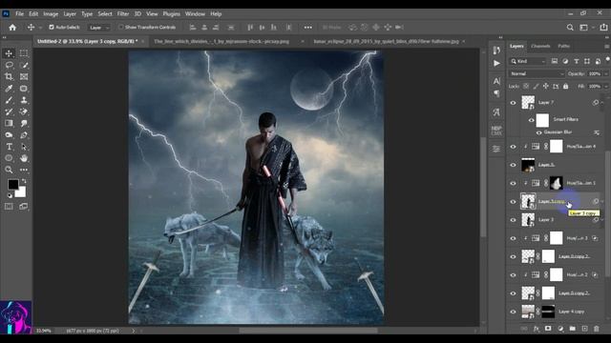Select the Move tool in the toolbar
This screenshot has width=611, height=343.
[9, 53]
